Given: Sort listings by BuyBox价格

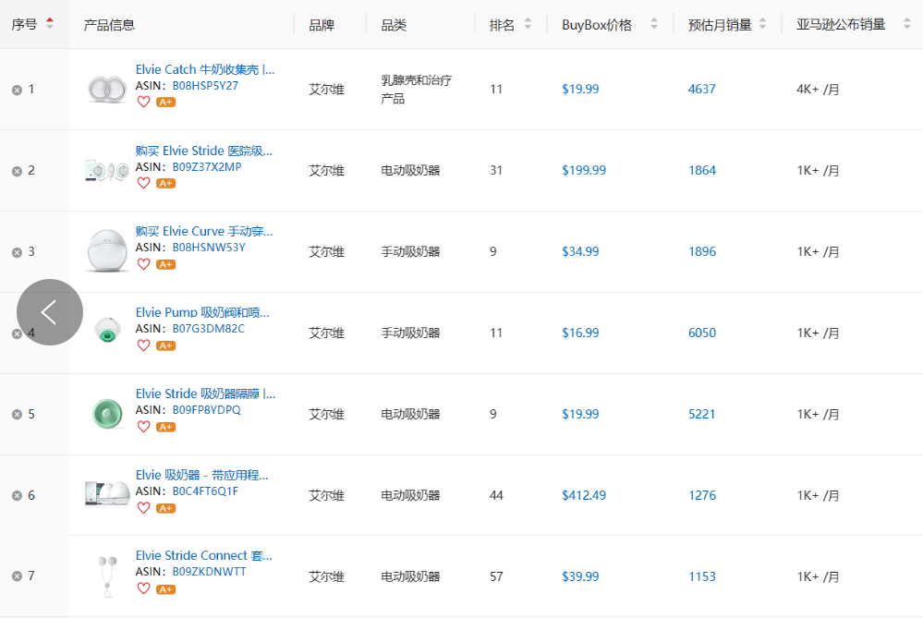Looking at the screenshot, I should tap(656, 25).
